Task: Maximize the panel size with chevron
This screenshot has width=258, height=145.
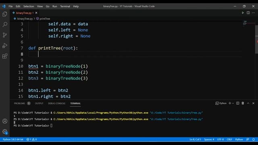Action: tap(248, 103)
